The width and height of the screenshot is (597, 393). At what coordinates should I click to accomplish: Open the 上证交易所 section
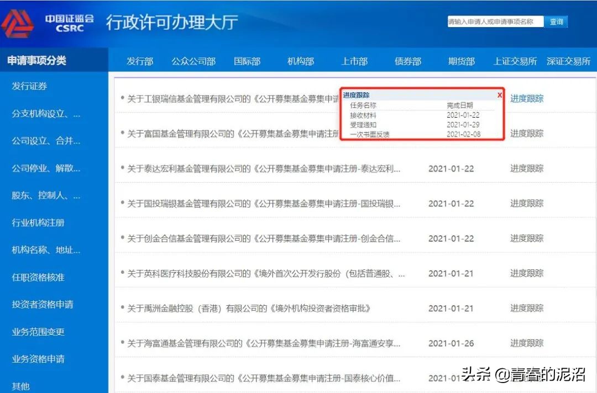[x=515, y=61]
